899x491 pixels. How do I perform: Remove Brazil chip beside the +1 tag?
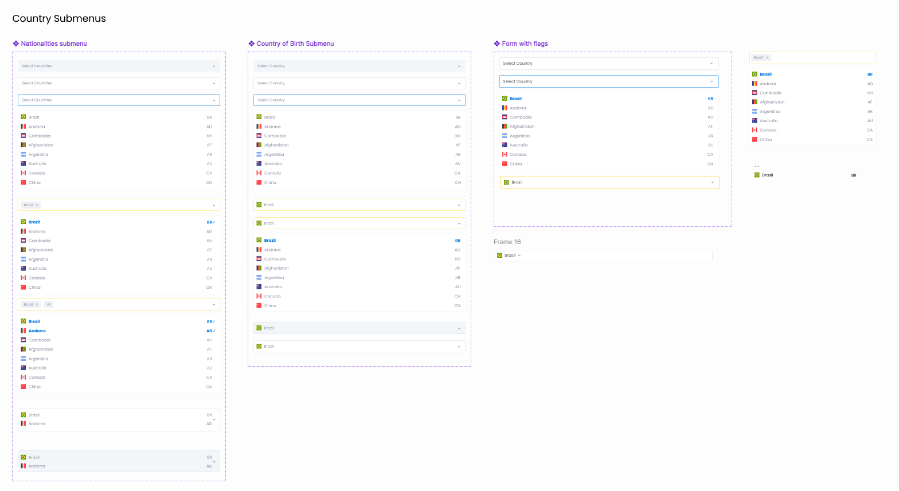tap(37, 305)
